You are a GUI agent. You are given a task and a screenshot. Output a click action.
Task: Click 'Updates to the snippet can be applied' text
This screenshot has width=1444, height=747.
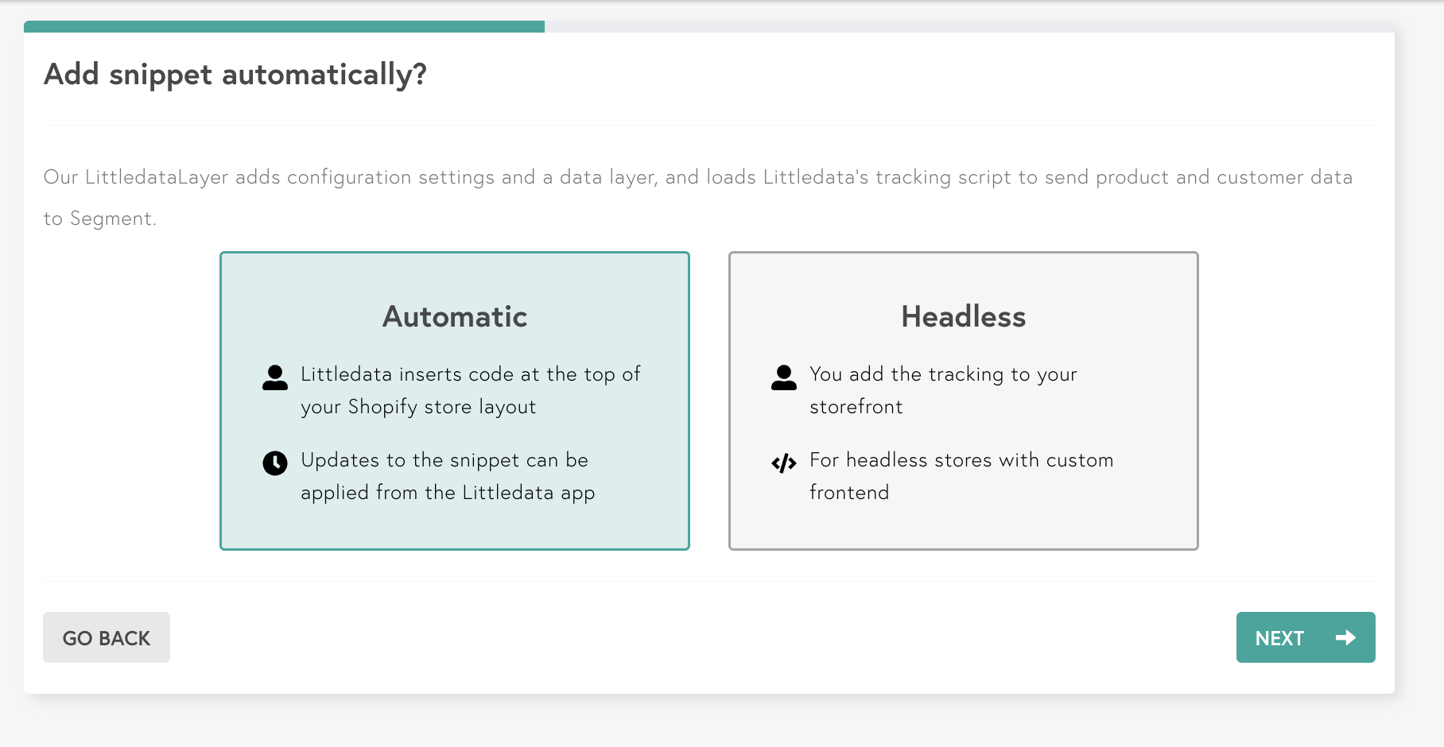pos(448,476)
